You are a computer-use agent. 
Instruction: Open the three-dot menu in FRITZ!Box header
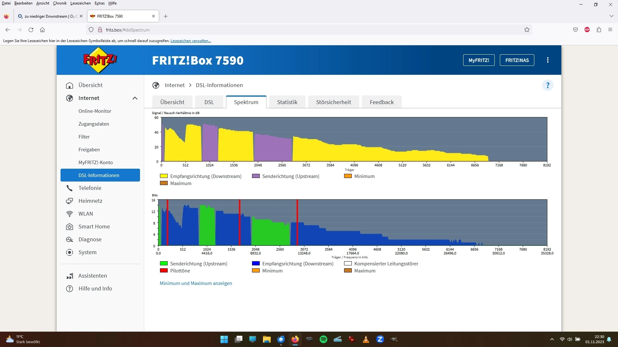tap(548, 60)
